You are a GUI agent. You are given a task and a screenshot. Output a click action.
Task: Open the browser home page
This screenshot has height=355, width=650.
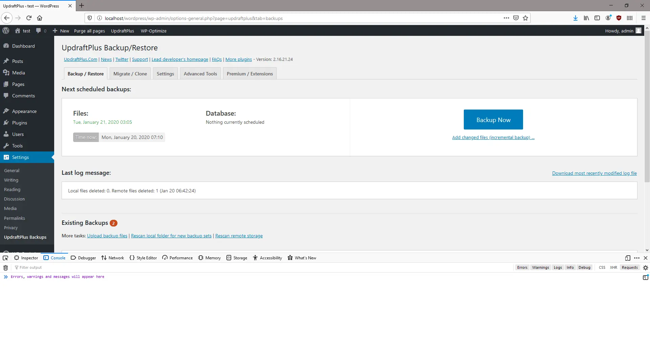coord(40,18)
